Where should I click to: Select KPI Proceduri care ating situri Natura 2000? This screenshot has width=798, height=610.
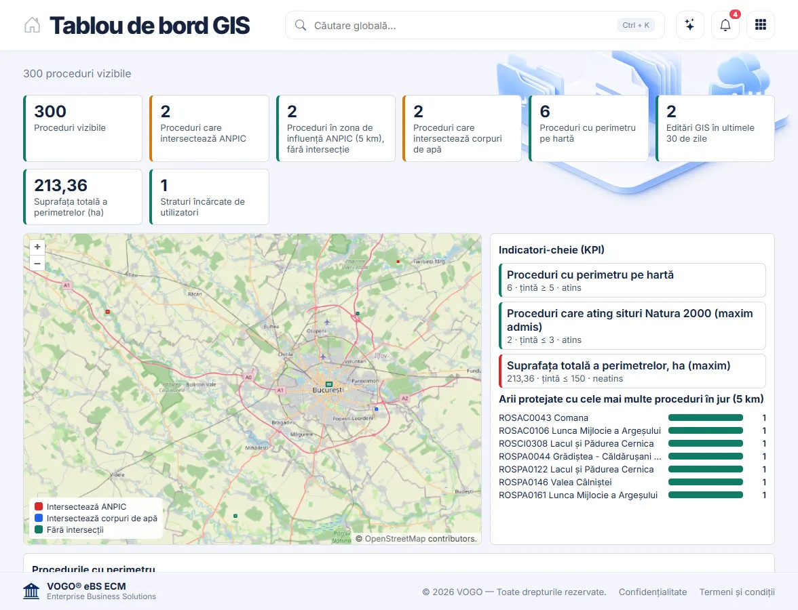coord(632,326)
